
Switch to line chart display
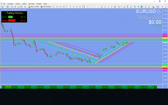[131, 7]
